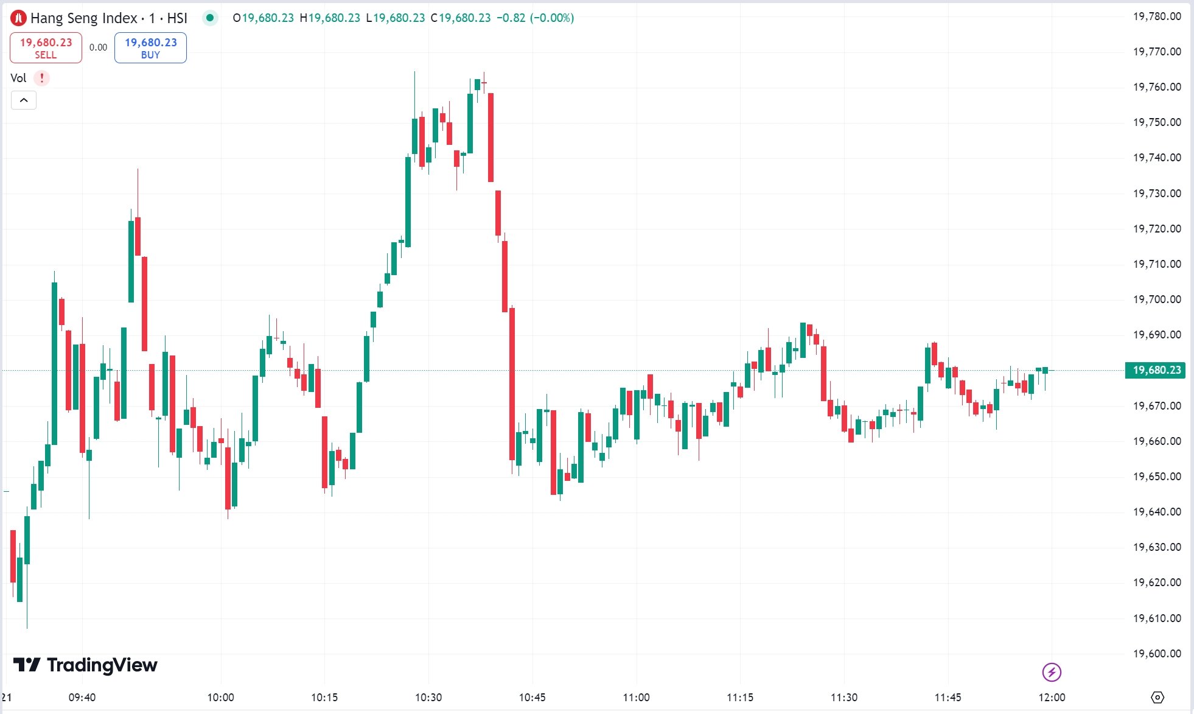This screenshot has height=714, width=1194.
Task: Open chart settings gear icon
Action: pos(1157,697)
